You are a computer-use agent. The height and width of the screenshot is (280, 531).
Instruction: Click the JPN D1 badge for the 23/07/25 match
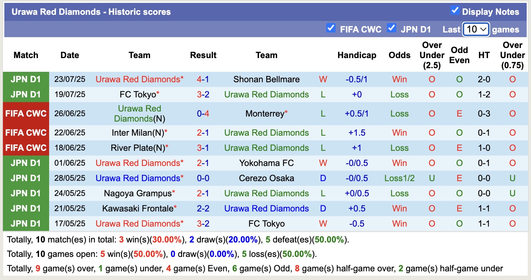[x=26, y=79]
